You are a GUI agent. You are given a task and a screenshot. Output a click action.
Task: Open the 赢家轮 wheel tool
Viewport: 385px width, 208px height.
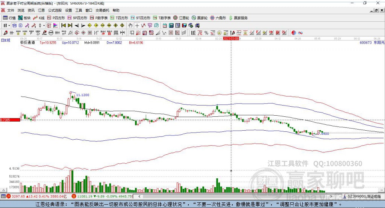(x=200, y=18)
